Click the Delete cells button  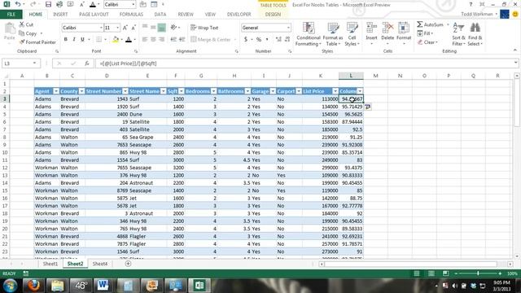387,34
